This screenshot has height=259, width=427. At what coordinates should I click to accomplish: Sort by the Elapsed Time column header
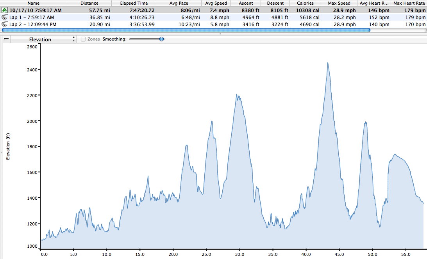[x=134, y=3]
